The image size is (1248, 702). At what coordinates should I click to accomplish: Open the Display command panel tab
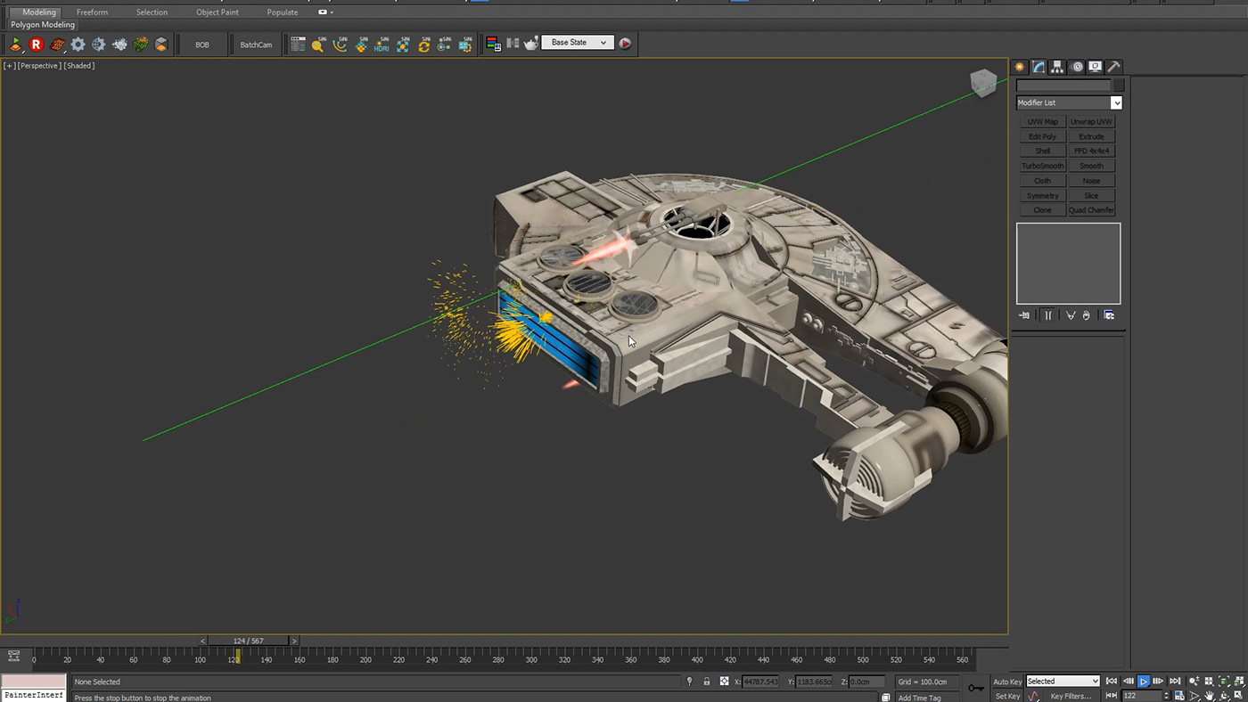pos(1095,67)
